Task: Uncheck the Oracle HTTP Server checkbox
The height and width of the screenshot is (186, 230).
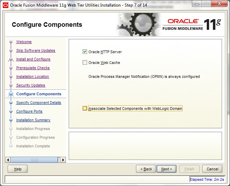Action: click(x=85, y=52)
